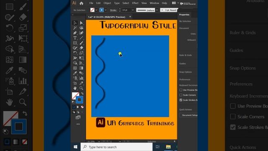
Task: Activate the Line Segment tool
Action: [x=81, y=38]
